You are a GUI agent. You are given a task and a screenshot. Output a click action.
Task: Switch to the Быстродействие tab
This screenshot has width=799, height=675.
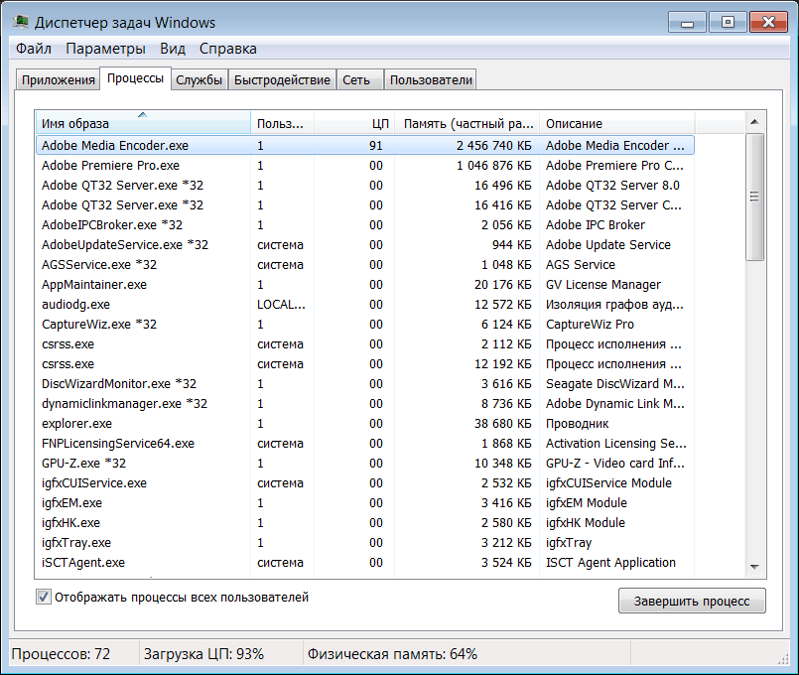(282, 80)
